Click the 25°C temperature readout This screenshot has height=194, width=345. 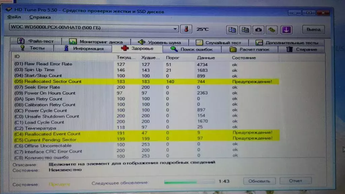click(x=202, y=29)
